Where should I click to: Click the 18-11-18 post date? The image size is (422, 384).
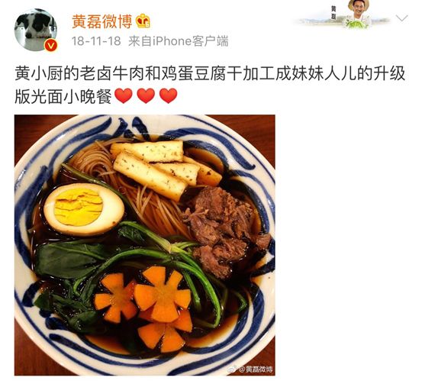click(x=96, y=41)
